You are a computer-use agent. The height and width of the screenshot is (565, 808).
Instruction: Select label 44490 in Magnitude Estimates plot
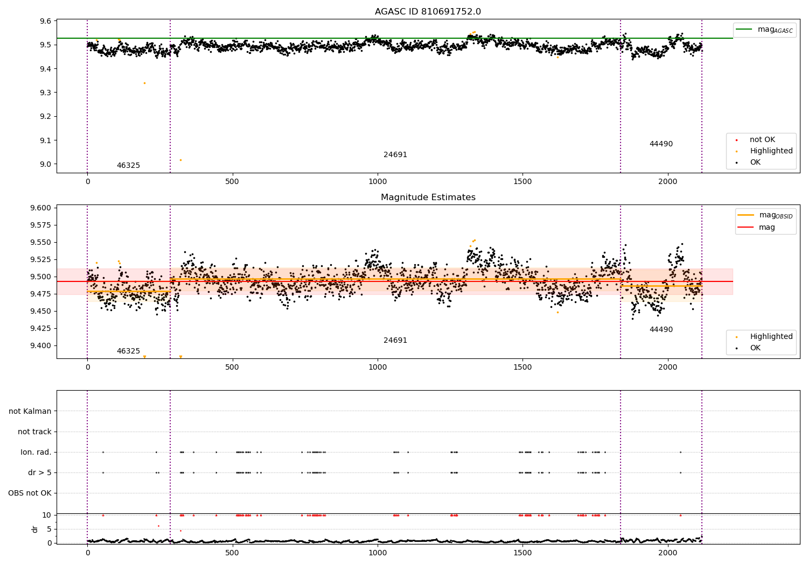click(x=661, y=330)
